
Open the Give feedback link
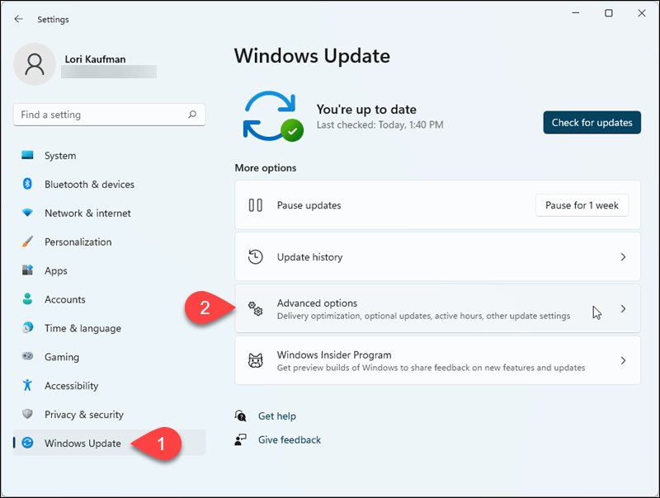pyautogui.click(x=290, y=439)
